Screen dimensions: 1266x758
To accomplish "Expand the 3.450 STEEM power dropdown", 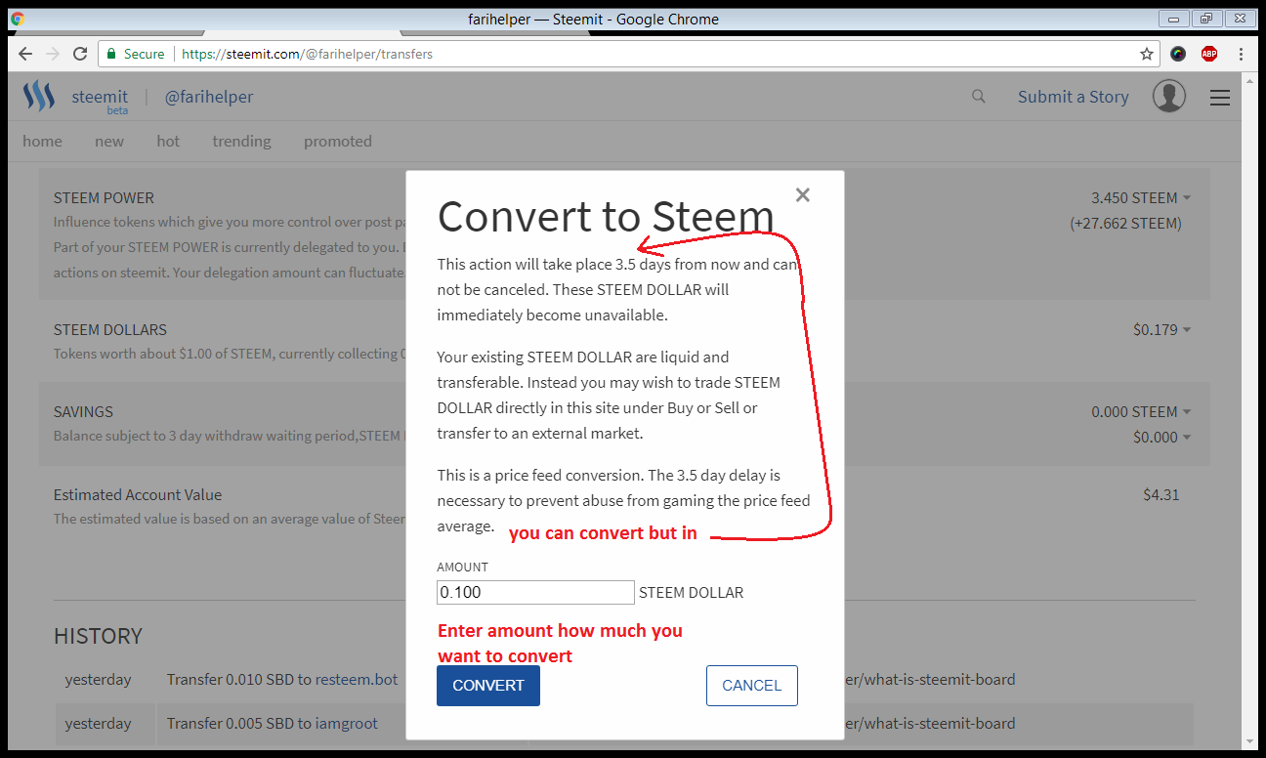I will [1141, 197].
